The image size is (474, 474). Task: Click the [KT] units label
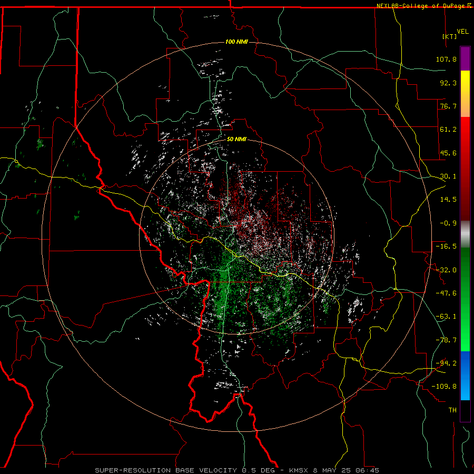450,36
